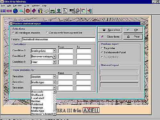Click the Clear form button

click(x=110, y=37)
